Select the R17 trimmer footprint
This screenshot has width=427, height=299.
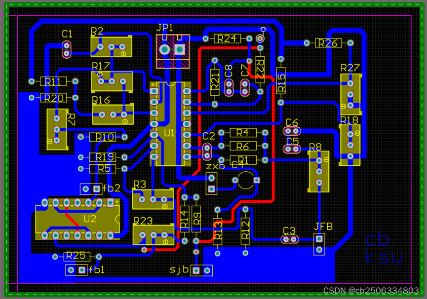click(112, 81)
